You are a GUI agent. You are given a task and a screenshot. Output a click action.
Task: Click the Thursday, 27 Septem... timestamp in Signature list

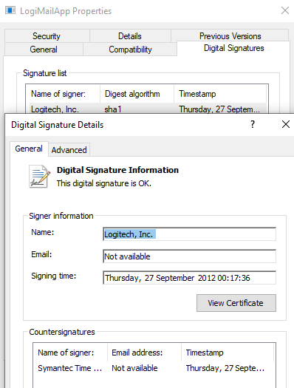219,109
